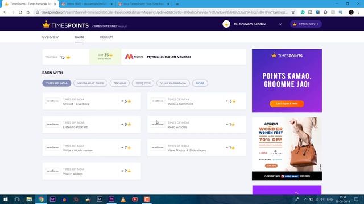Open the Listen to Podcast earn card
The height and width of the screenshot is (204, 364).
tap(92, 125)
